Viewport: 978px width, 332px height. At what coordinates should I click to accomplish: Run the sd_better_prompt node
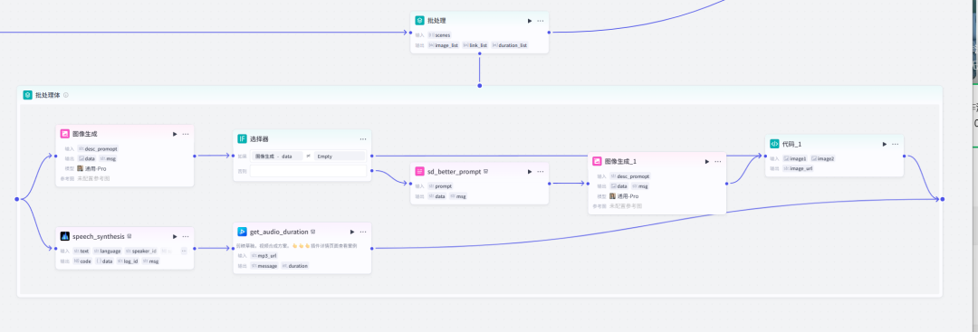pyautogui.click(x=530, y=171)
